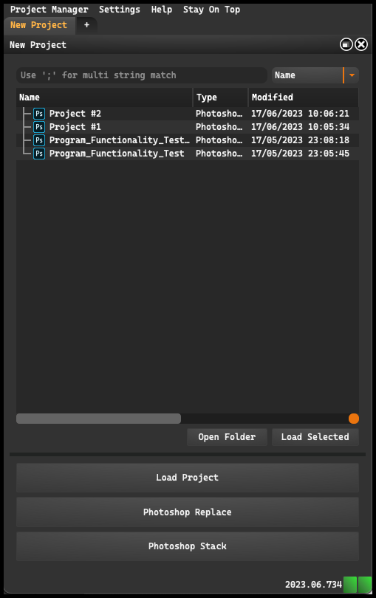
Task: Click the orange circle at scrollbar end
Action: (x=354, y=419)
